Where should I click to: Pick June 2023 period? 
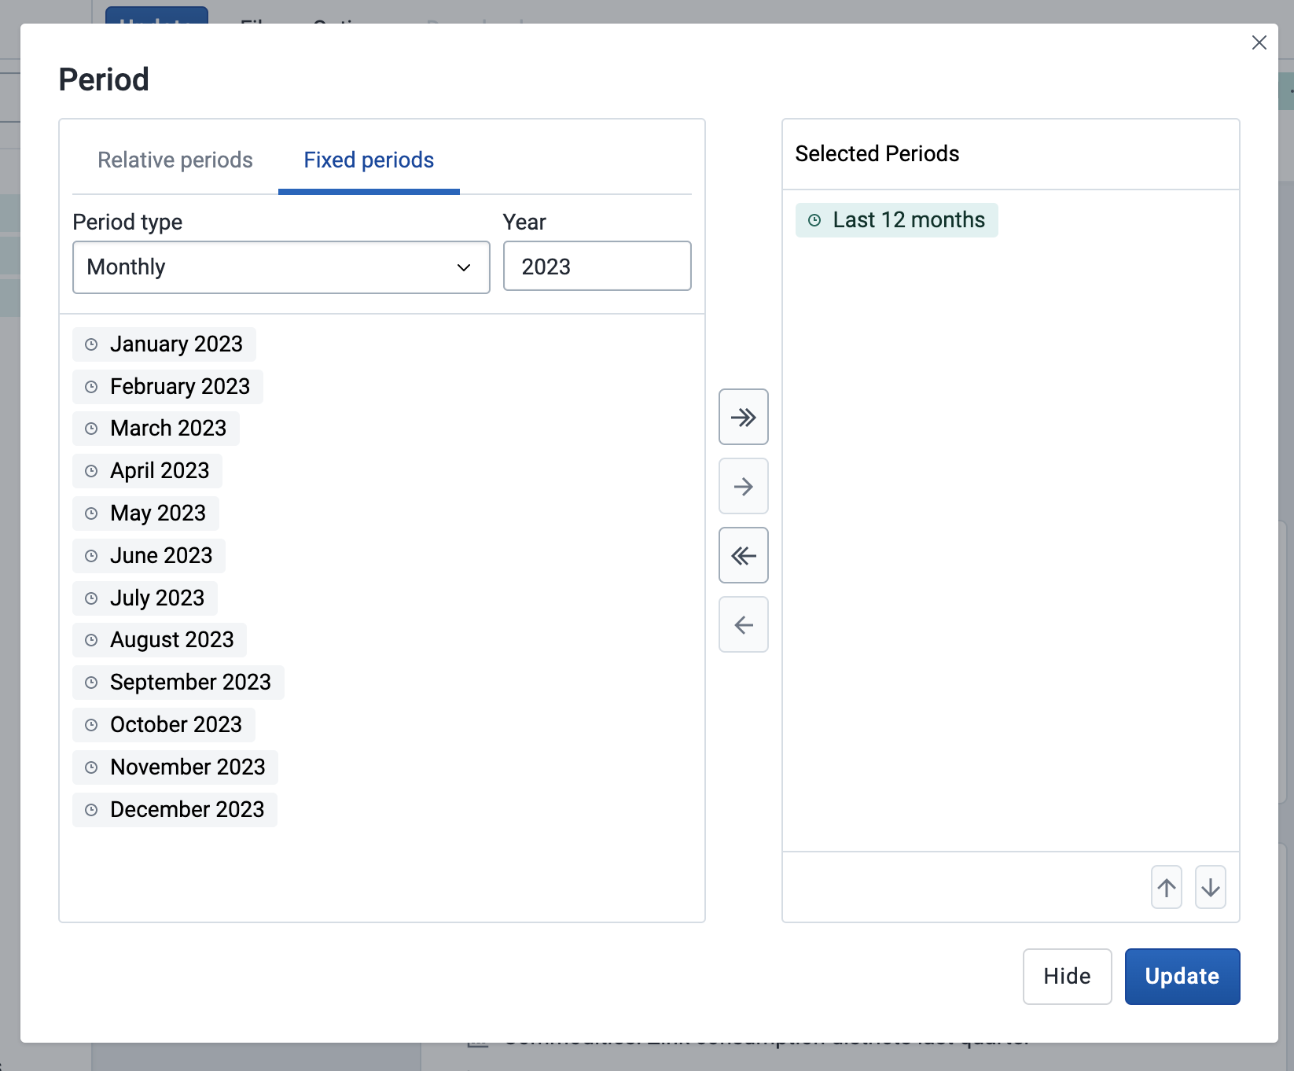pyautogui.click(x=149, y=555)
